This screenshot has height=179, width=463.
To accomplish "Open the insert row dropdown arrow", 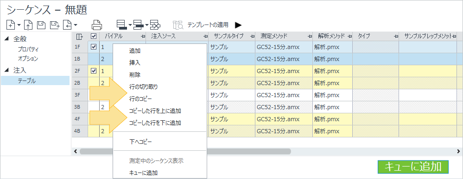I will click(x=146, y=25).
